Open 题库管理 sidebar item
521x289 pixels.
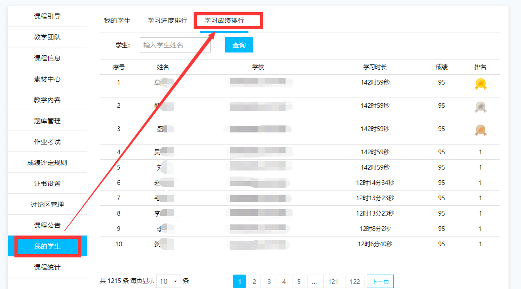(x=47, y=121)
